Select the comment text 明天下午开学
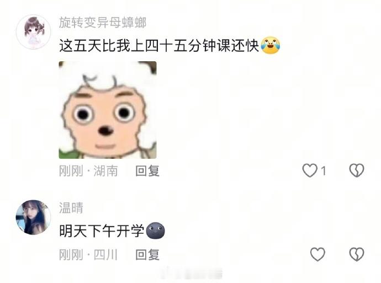Viewport: 381px width, 283px height. 102,231
